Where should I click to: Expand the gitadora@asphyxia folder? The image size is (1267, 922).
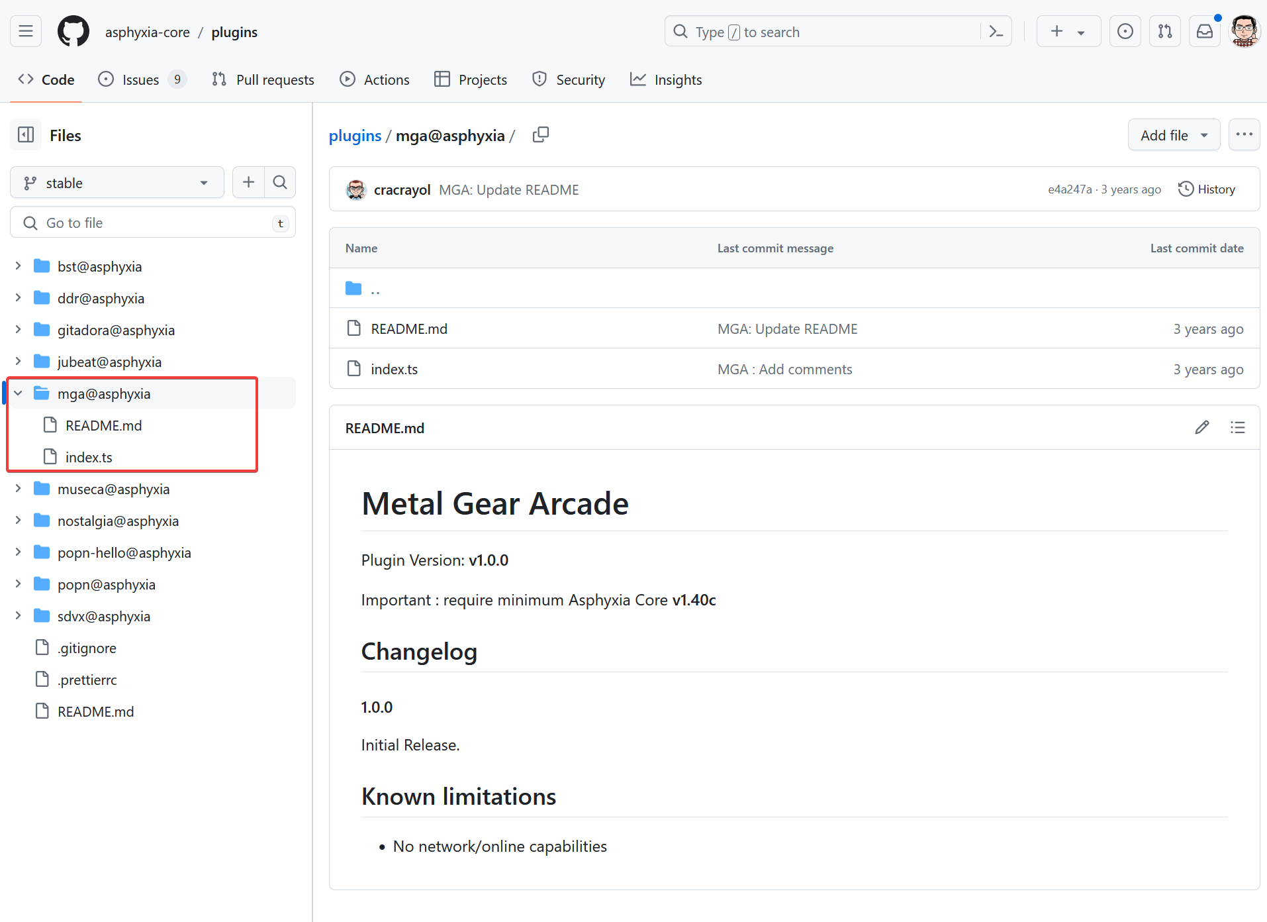[x=19, y=330]
